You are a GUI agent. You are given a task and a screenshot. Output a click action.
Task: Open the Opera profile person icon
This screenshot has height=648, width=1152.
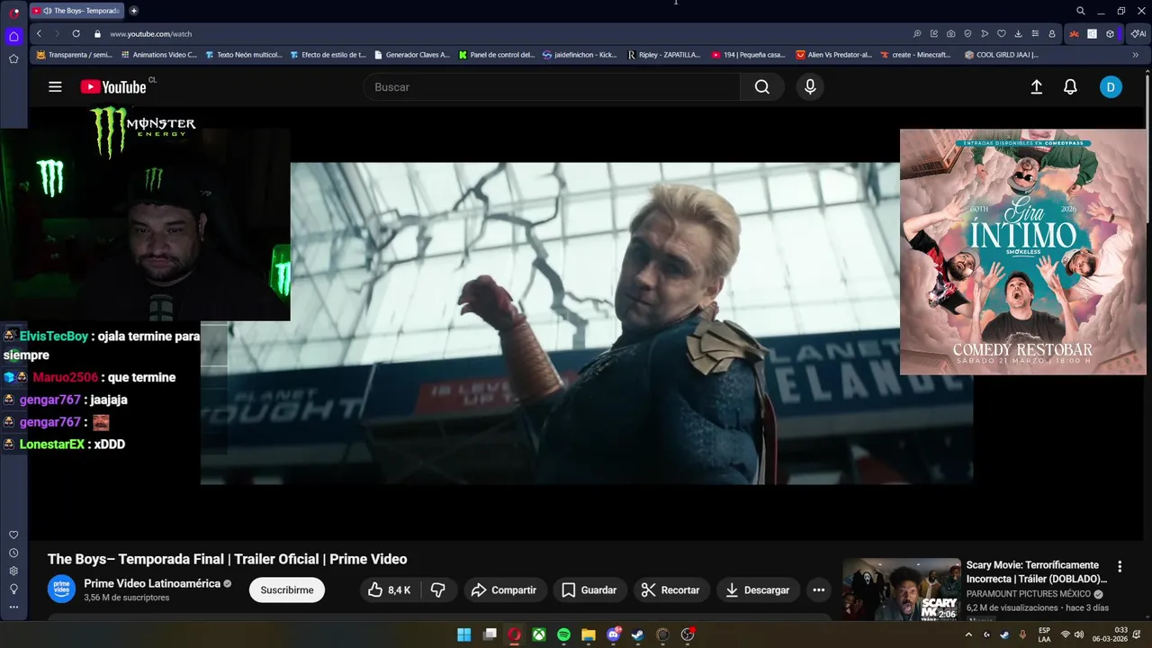[x=1051, y=34]
